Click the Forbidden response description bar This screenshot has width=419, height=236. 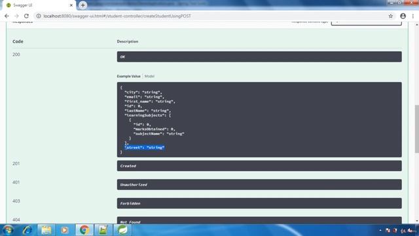pyautogui.click(x=259, y=203)
